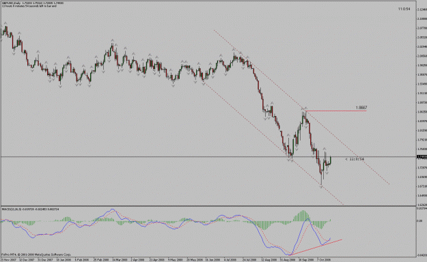Viewport: 427px width, 262px height.
Task: Click the 1.8867 price label
Action: [361, 108]
